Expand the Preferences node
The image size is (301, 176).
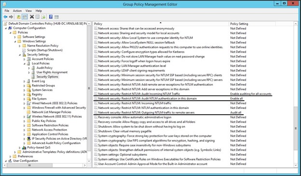(10, 156)
